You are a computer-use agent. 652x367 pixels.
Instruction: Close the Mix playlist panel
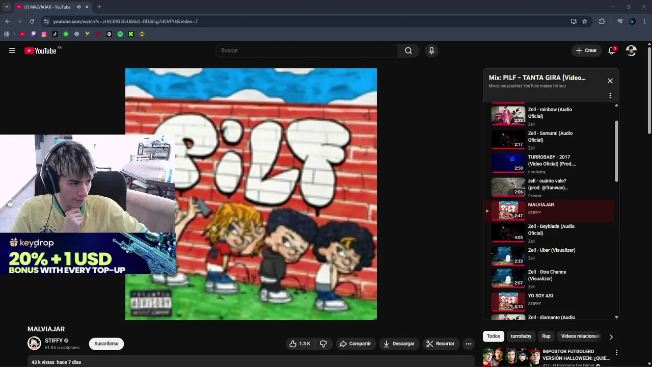610,81
